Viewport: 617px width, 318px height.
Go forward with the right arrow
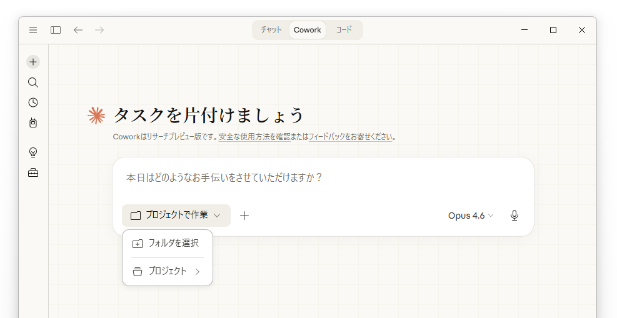(99, 30)
